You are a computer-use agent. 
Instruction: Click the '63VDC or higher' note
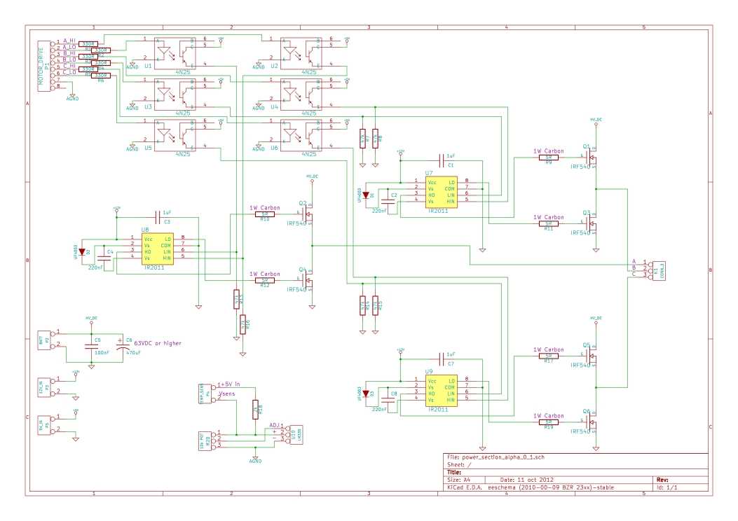pos(158,343)
